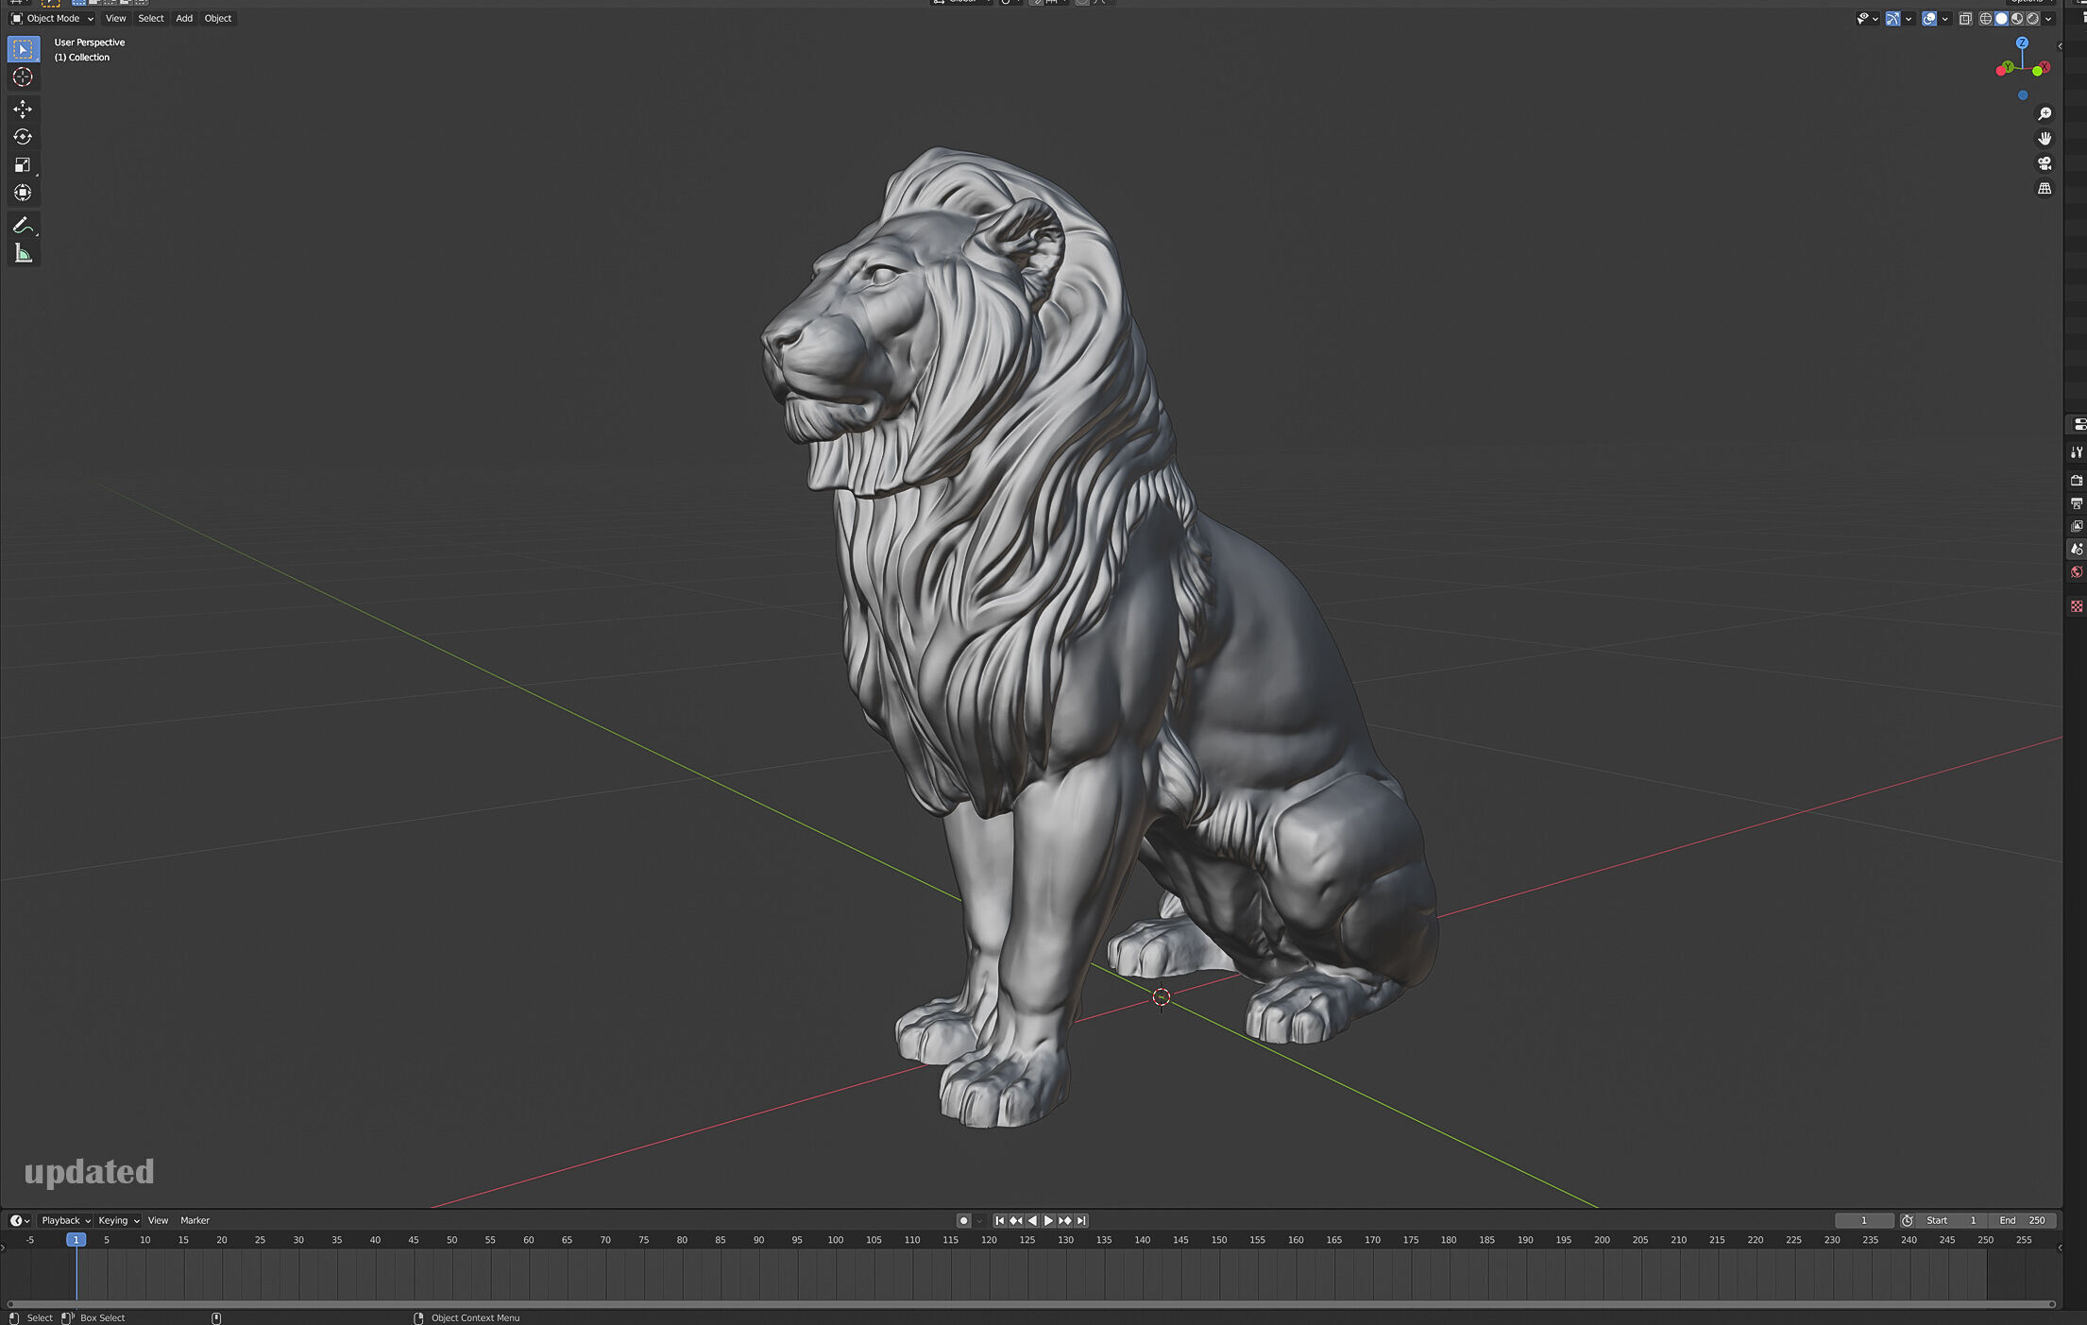Open the Object Mode dropdown
The width and height of the screenshot is (2087, 1325).
[53, 19]
